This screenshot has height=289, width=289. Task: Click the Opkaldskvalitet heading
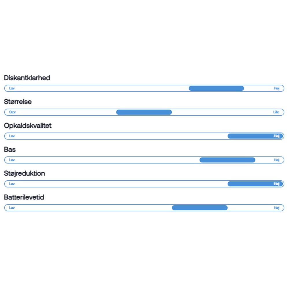click(28, 126)
